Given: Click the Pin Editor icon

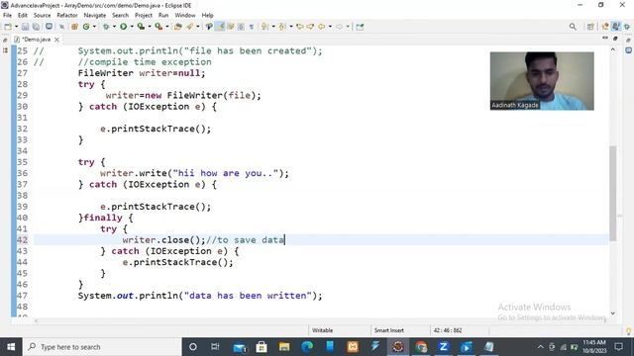Looking at the screenshot, I should tap(360, 27).
